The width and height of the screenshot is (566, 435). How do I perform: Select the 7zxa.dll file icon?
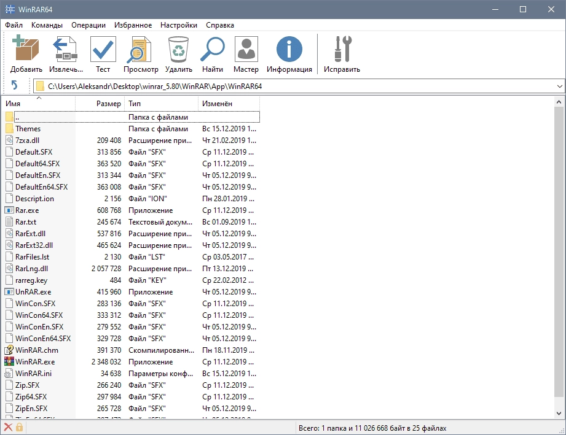tap(9, 140)
